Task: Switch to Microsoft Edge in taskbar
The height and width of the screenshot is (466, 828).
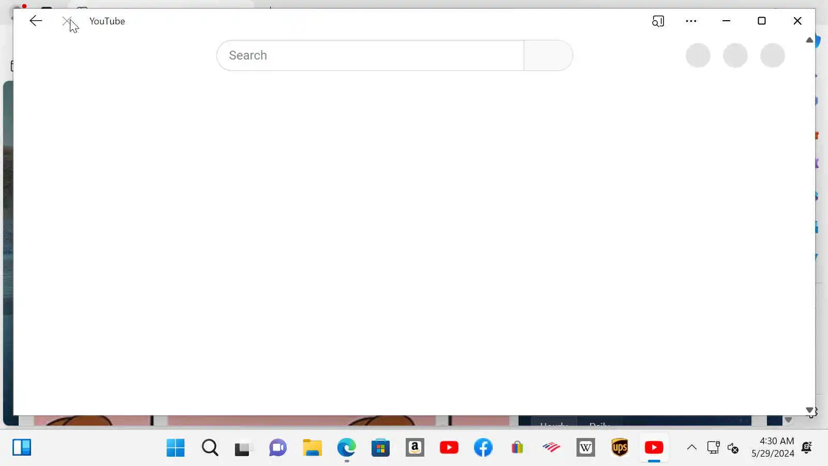Action: [347, 447]
